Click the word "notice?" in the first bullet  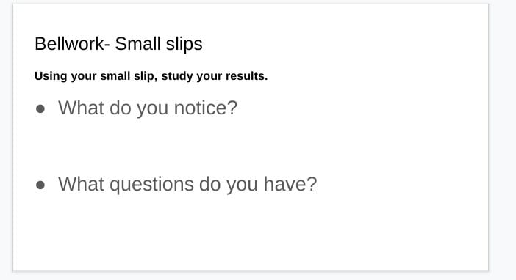pos(206,108)
